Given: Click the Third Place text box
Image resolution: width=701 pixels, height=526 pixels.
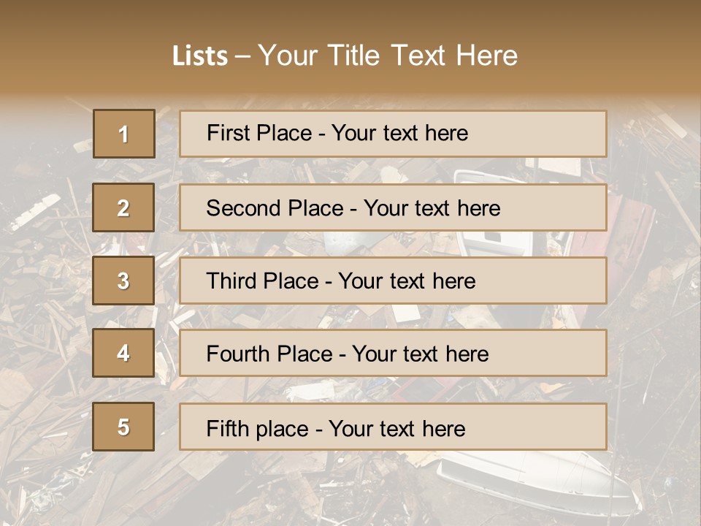Looking at the screenshot, I should coord(393,281).
